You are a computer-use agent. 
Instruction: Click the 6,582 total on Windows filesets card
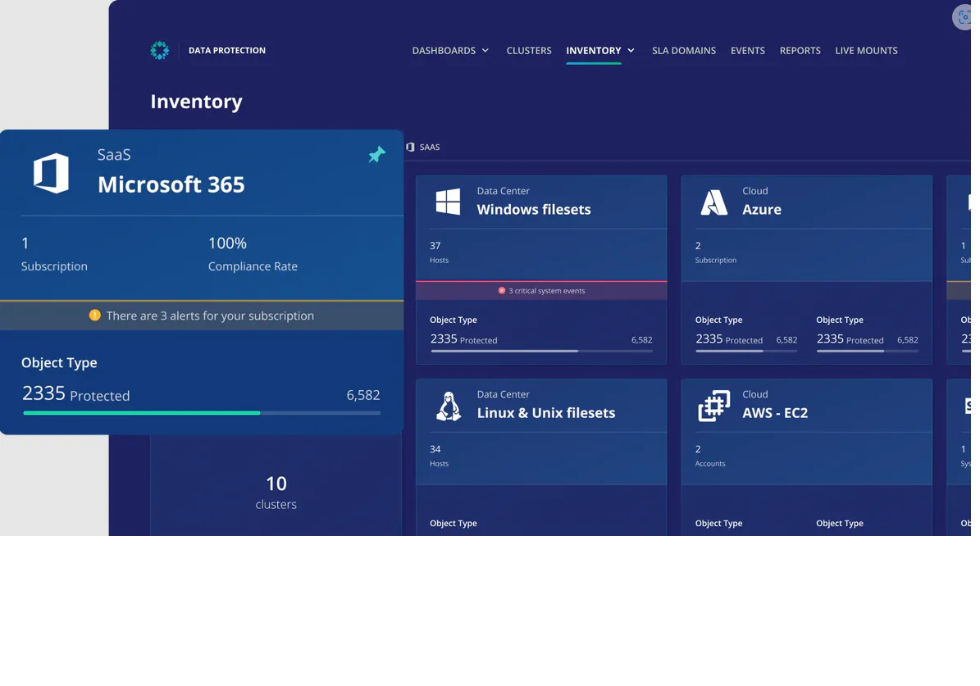point(642,340)
